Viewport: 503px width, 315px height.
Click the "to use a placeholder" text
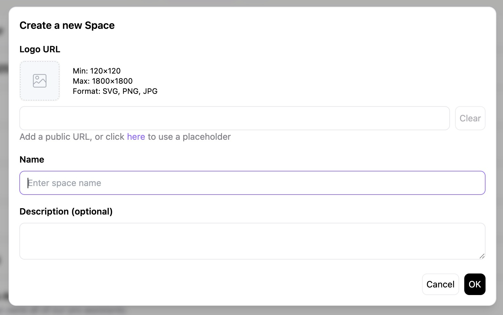tap(189, 137)
